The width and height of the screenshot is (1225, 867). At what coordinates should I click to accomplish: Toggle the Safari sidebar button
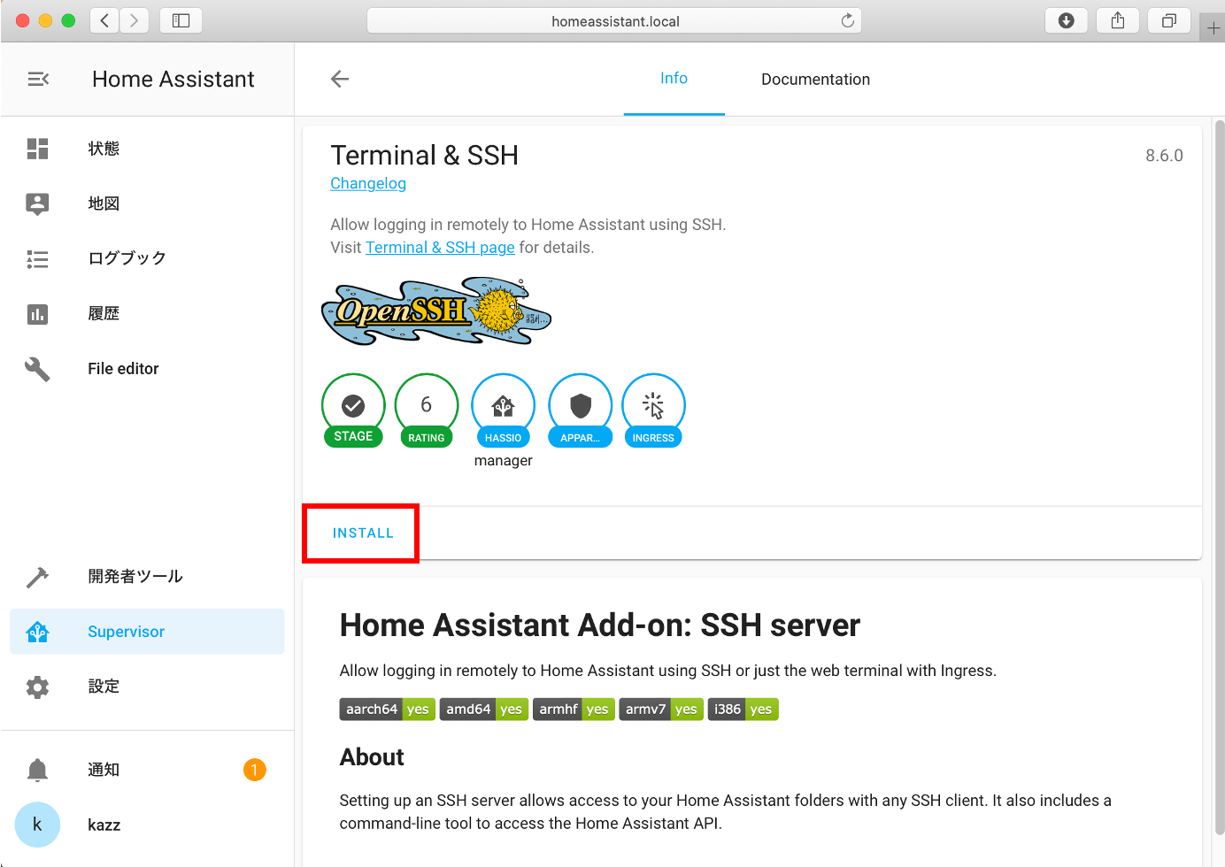(x=181, y=20)
